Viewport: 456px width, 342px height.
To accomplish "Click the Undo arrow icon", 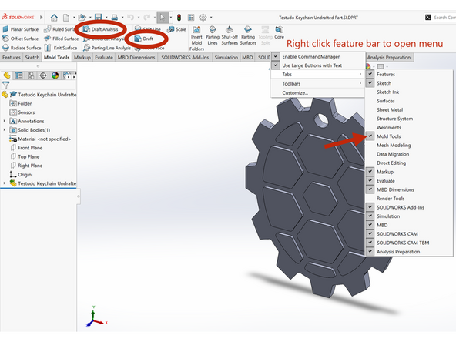I will [130, 18].
